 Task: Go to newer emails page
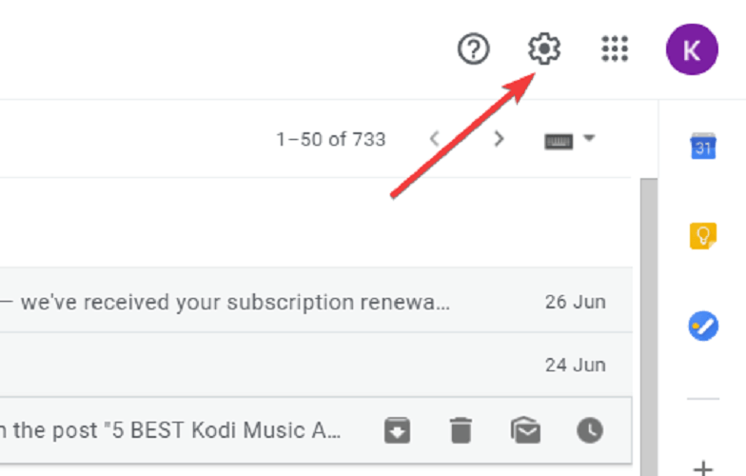click(435, 139)
